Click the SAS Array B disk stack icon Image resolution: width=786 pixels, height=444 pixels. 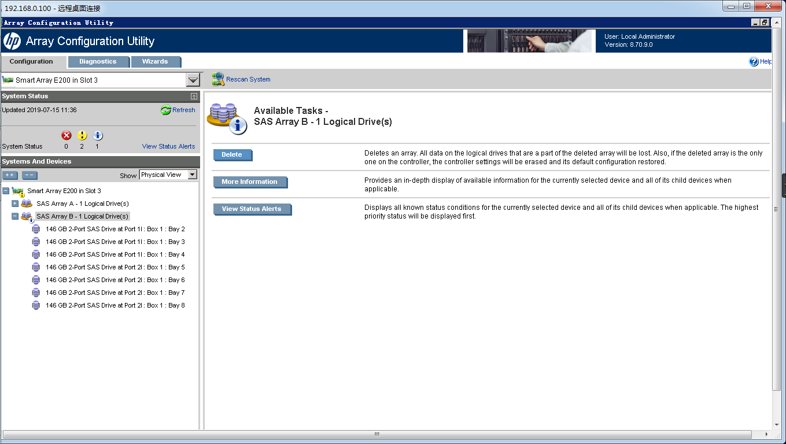coord(27,217)
